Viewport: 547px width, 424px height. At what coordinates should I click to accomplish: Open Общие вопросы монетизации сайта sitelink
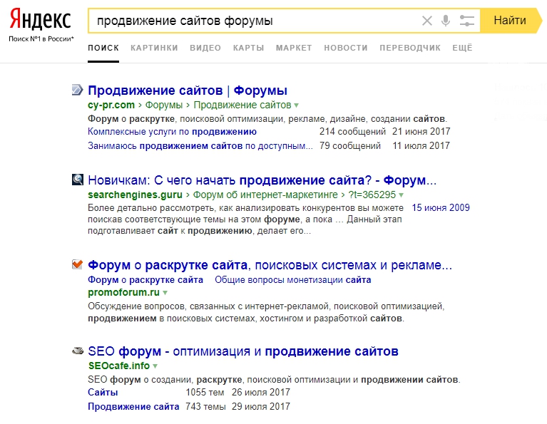[x=293, y=280]
